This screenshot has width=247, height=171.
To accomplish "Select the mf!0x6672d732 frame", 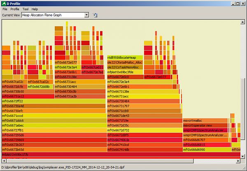I will [145, 130].
